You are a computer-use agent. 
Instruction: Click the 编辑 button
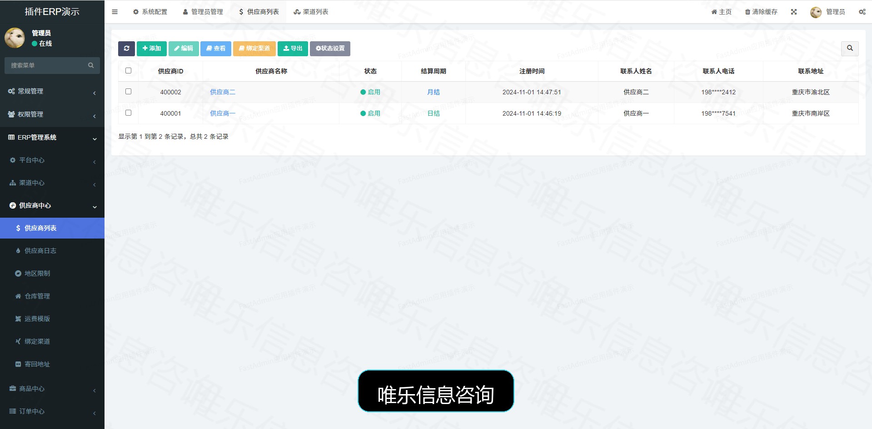pos(184,49)
